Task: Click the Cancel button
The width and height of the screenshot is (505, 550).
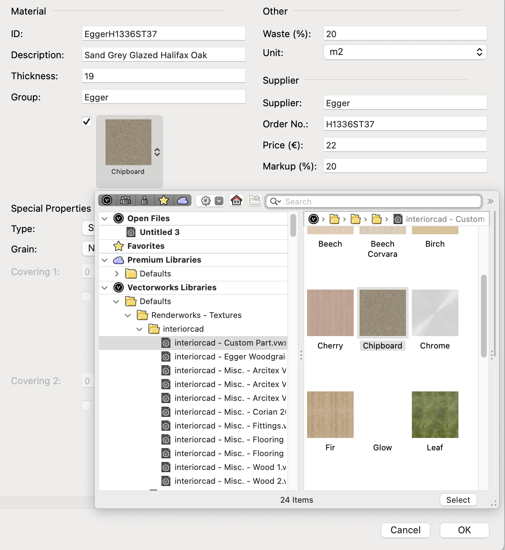Action: coord(406,530)
